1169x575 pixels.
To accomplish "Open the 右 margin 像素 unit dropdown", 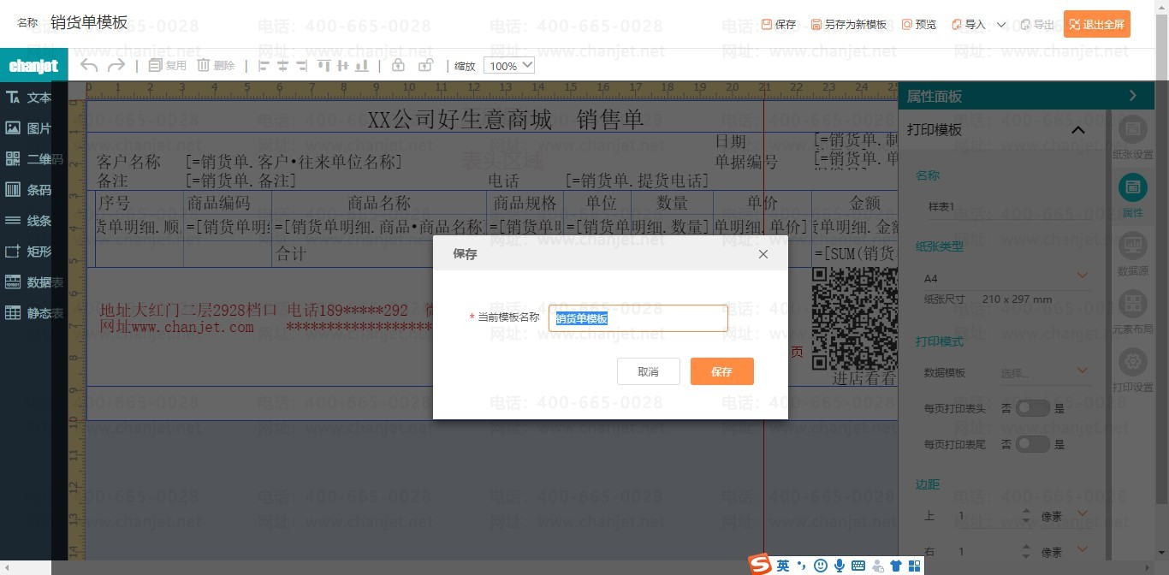I will (x=1065, y=552).
